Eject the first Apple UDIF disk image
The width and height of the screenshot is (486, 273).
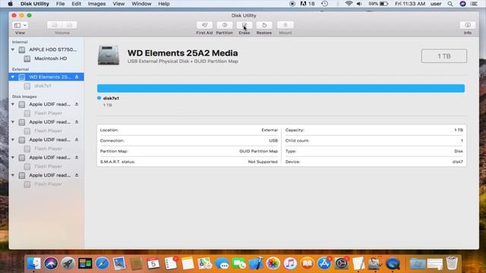point(77,105)
